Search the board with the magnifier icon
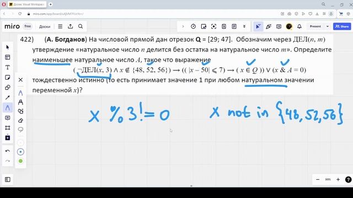 pos(81,26)
